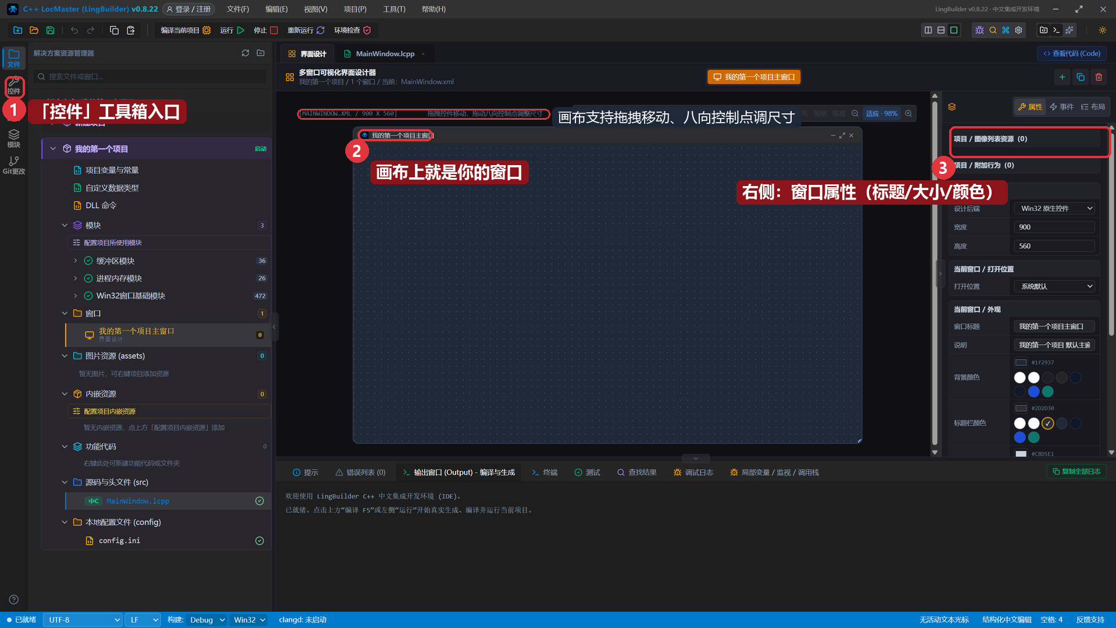The image size is (1116, 628).
Task: Click the copy icon in top toolbar
Action: [115, 30]
